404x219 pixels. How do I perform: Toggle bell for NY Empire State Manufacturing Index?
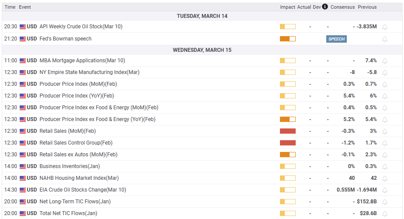(x=385, y=73)
